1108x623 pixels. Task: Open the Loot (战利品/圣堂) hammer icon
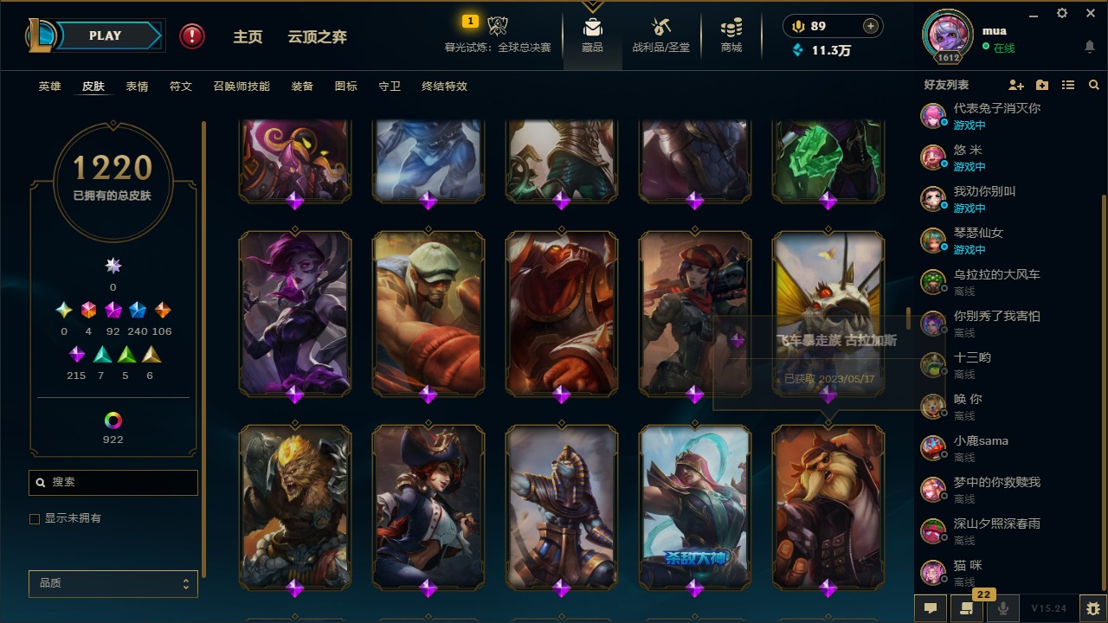click(661, 28)
